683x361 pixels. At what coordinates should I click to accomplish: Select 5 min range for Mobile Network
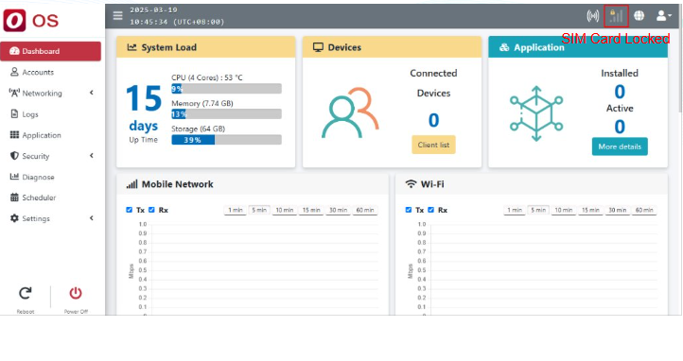click(x=259, y=210)
